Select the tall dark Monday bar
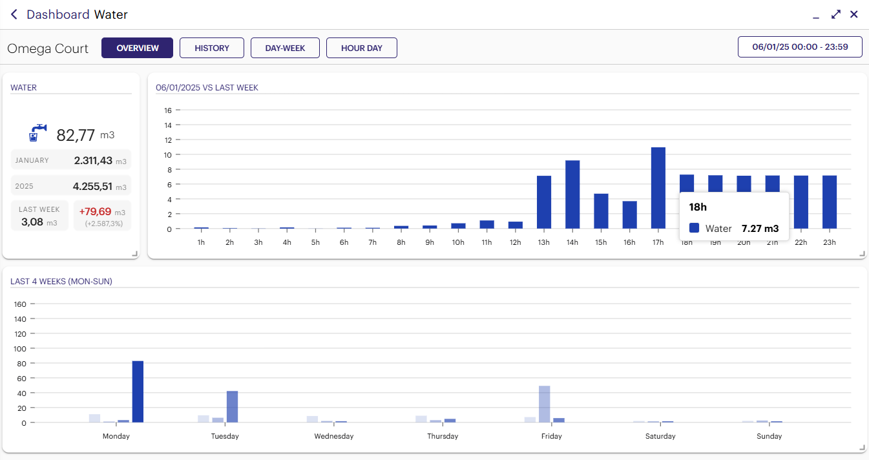Viewport: 869px width, 460px height. point(138,392)
